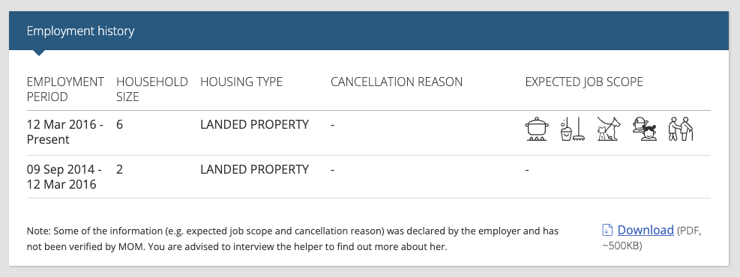Screen dimensions: 740x277
Task: Click Landed Property in the second row
Action: coord(254,170)
